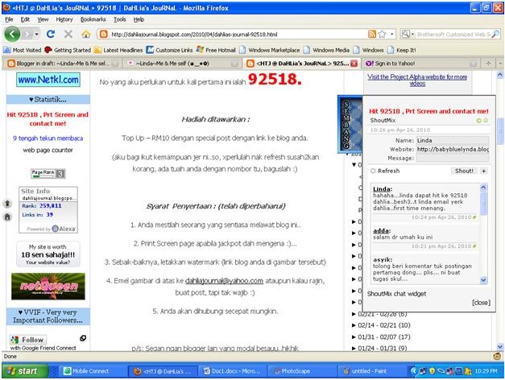Click the [close] link on chat widget

481,303
